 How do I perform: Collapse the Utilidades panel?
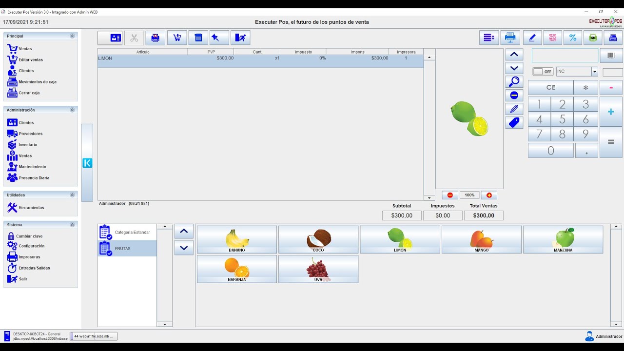(x=72, y=195)
